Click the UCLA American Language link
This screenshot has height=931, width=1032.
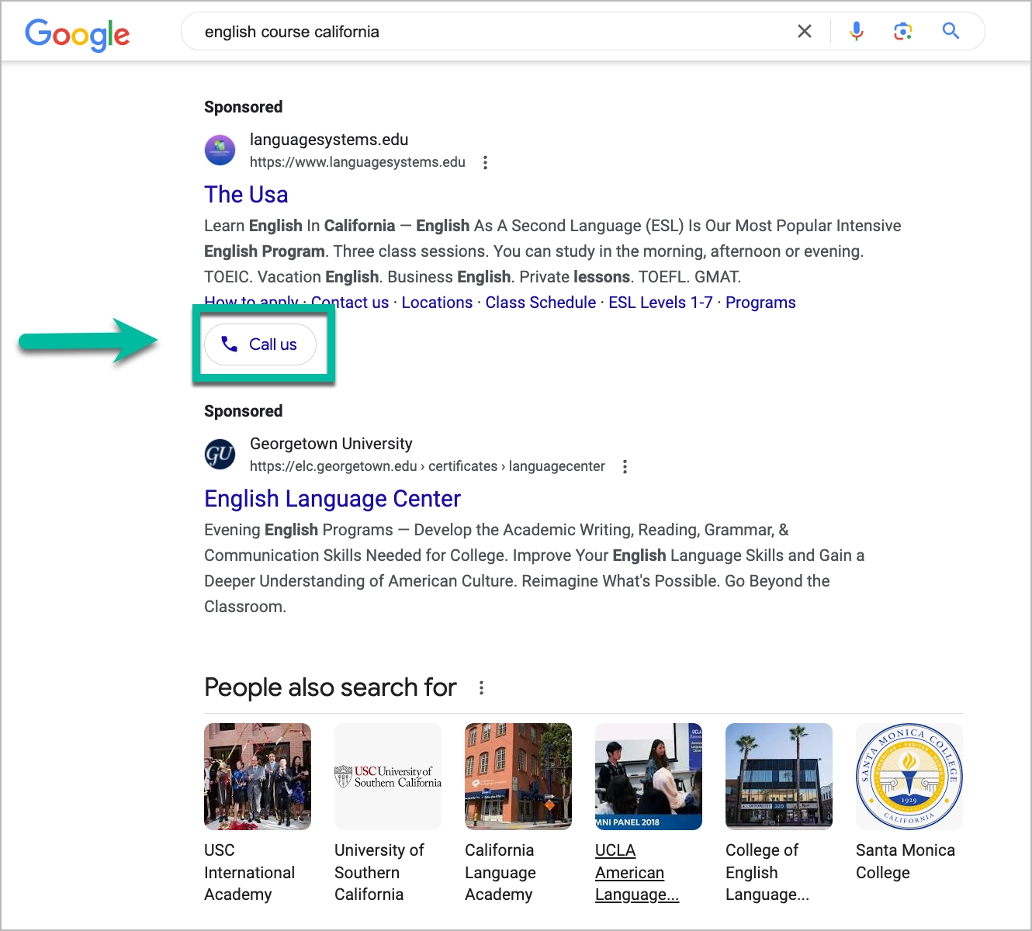point(636,872)
